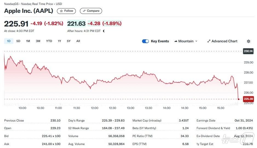Image resolution: width=257 pixels, height=148 pixels.
Task: Open chart settings gear icon
Action: [x=249, y=41]
